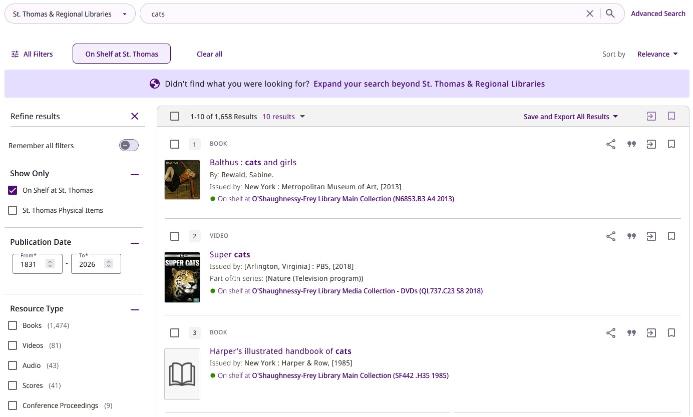Check the Videos resource type filter
Screen dimensions: 693x417
13,345
